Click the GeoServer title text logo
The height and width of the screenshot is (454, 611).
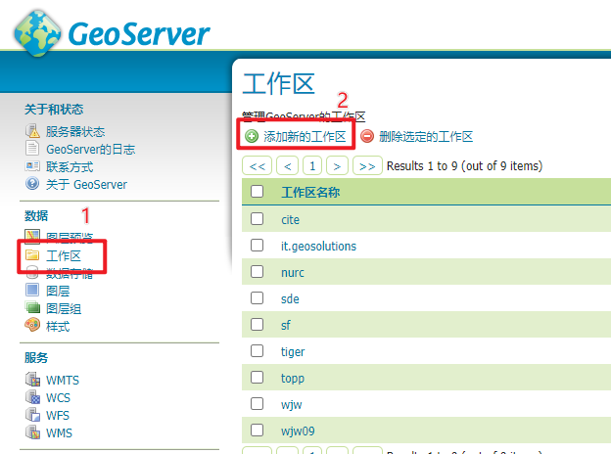pyautogui.click(x=139, y=34)
